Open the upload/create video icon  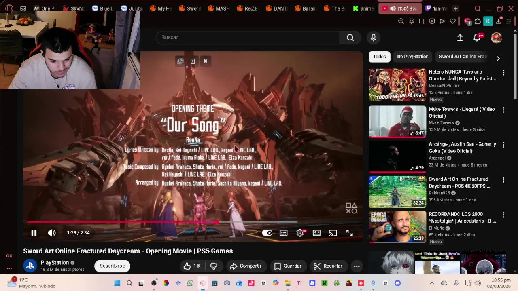460,38
